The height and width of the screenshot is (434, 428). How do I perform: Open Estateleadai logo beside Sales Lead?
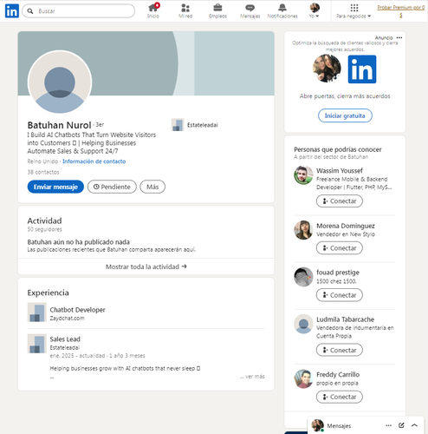point(37,344)
